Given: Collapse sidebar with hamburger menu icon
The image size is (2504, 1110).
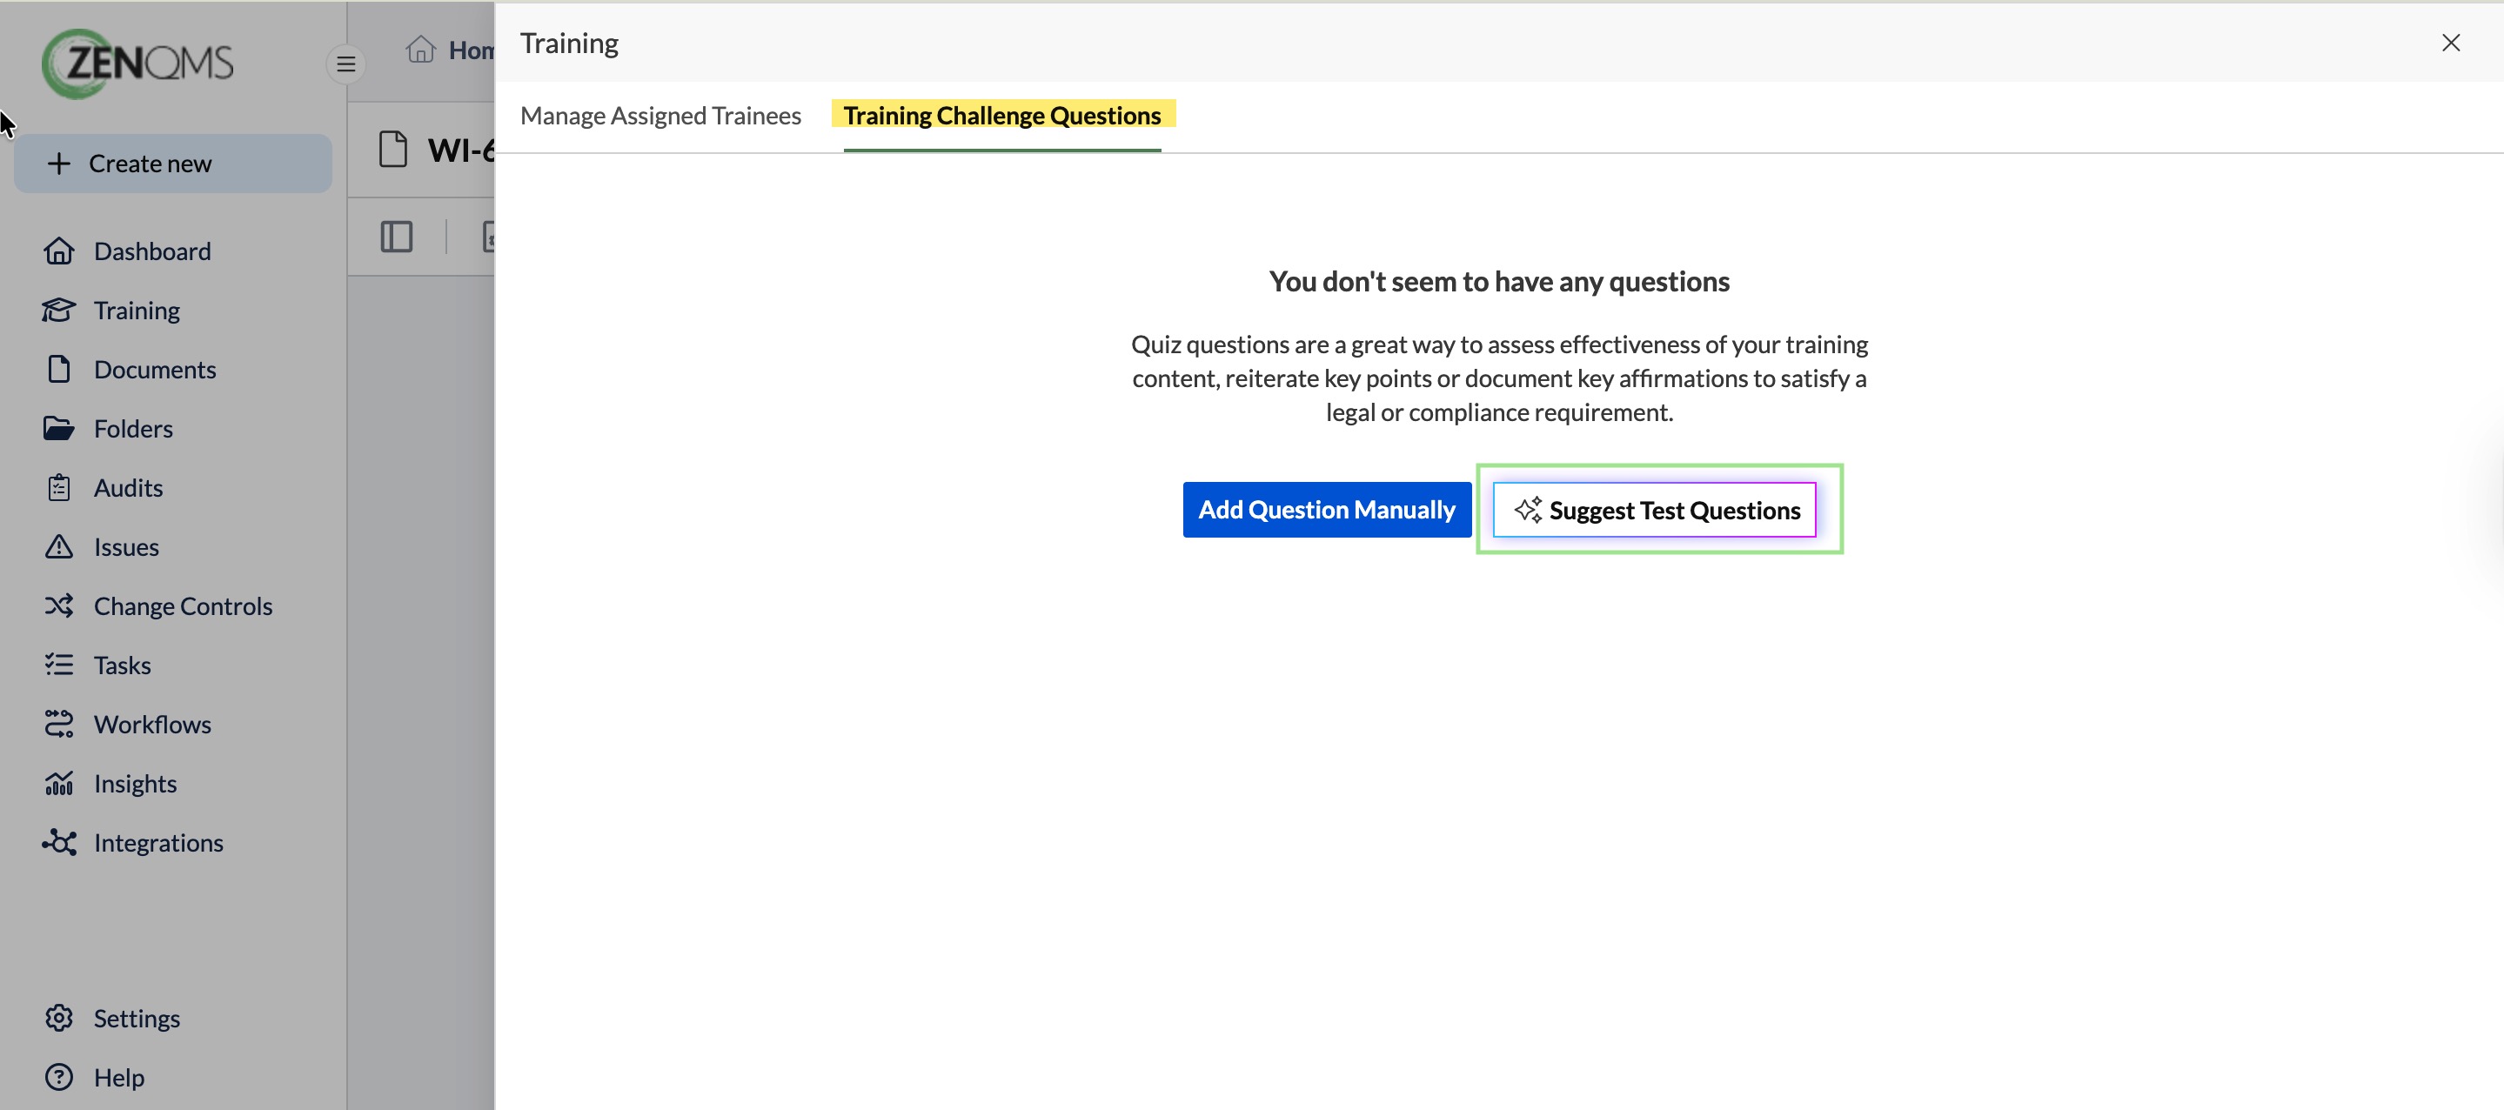Looking at the screenshot, I should [345, 64].
